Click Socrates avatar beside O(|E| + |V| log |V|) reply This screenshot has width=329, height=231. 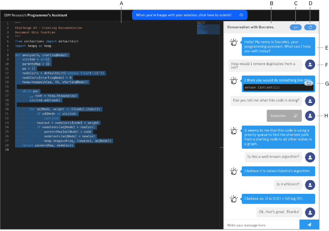pyautogui.click(x=233, y=199)
